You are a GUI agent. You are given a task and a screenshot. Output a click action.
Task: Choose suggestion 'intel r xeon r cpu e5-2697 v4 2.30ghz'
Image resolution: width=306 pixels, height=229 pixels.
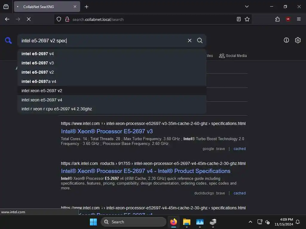(x=112, y=109)
